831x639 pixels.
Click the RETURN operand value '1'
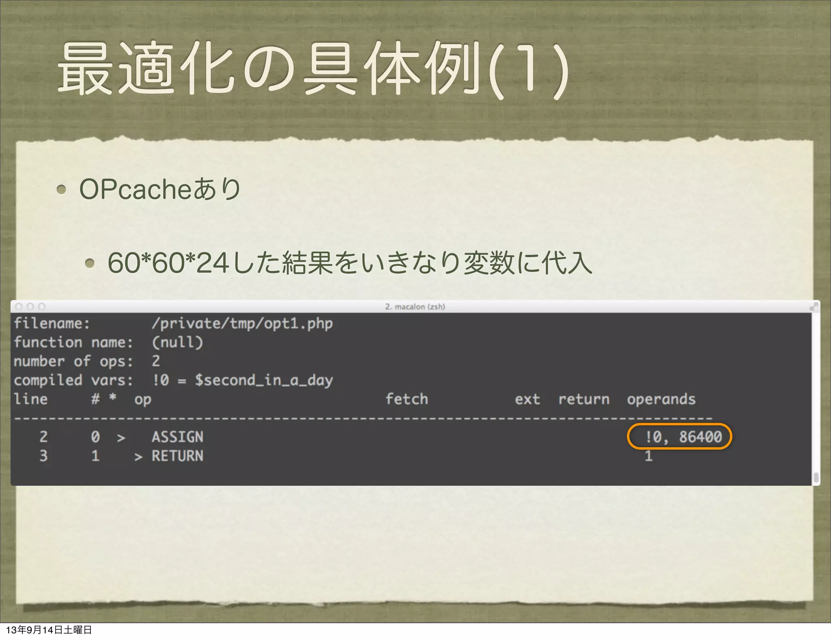[649, 456]
